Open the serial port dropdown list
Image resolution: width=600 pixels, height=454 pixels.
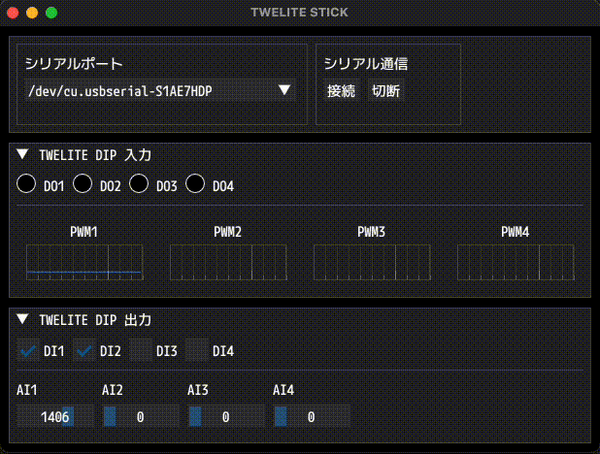160,90
